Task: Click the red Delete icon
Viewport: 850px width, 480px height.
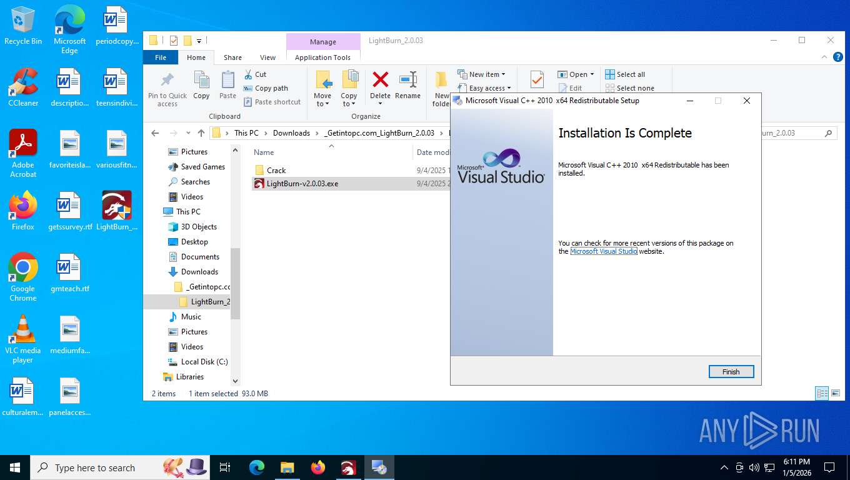Action: pyautogui.click(x=380, y=79)
